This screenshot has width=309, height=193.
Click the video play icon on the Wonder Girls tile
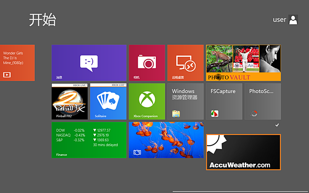[x=7, y=75]
